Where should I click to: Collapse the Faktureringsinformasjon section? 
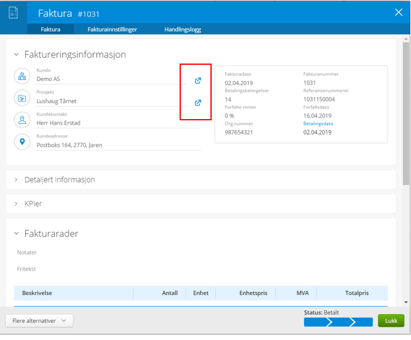click(16, 54)
